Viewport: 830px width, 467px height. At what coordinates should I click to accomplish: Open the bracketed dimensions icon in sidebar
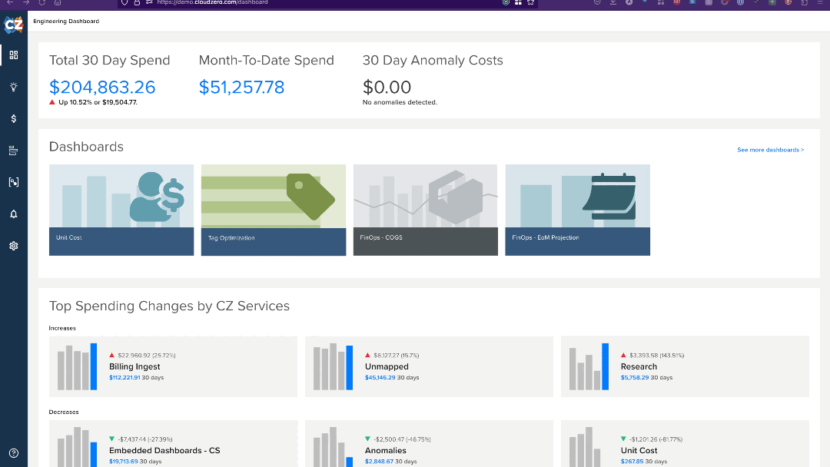(x=14, y=183)
